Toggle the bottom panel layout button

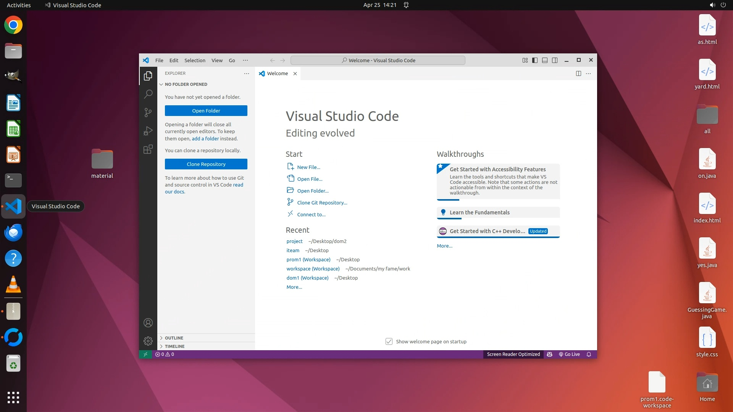[x=545, y=60]
